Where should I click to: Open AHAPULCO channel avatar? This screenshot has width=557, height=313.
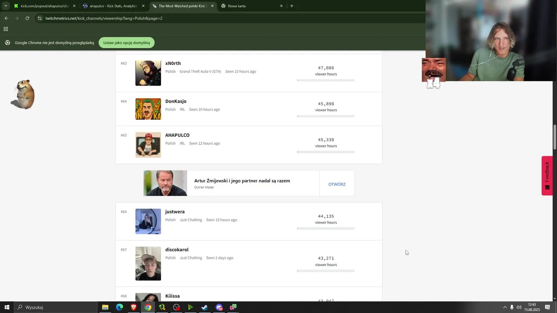[x=148, y=145]
